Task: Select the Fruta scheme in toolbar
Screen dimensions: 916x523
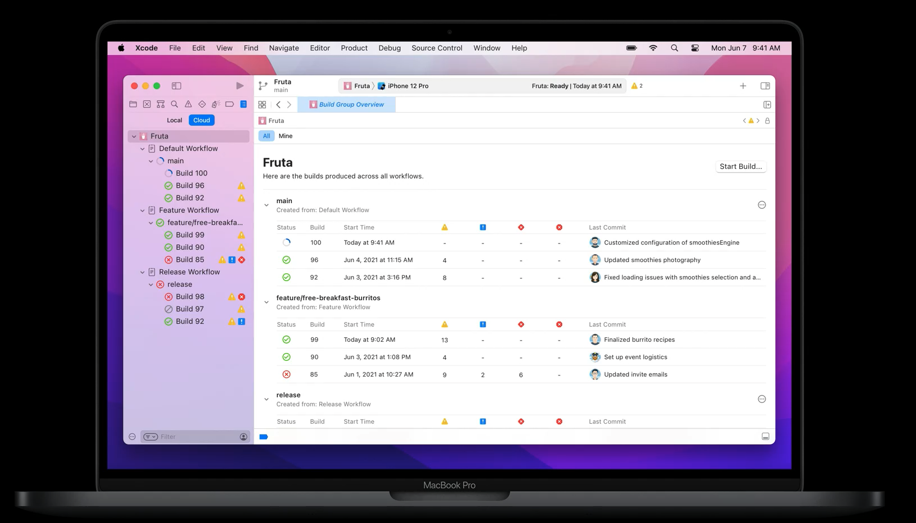Action: [356, 86]
